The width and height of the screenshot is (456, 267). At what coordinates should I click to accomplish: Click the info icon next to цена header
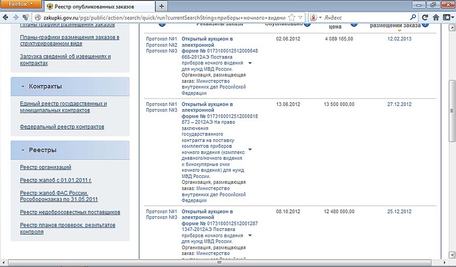[354, 24]
